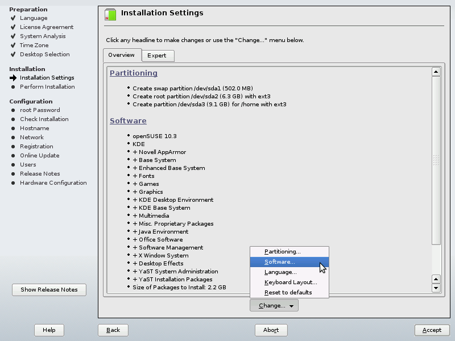The height and width of the screenshot is (341, 455).
Task: Open the Change... dropdown button
Action: coord(274,305)
